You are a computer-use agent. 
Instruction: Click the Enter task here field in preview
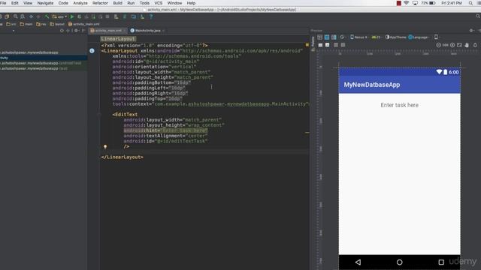click(399, 105)
